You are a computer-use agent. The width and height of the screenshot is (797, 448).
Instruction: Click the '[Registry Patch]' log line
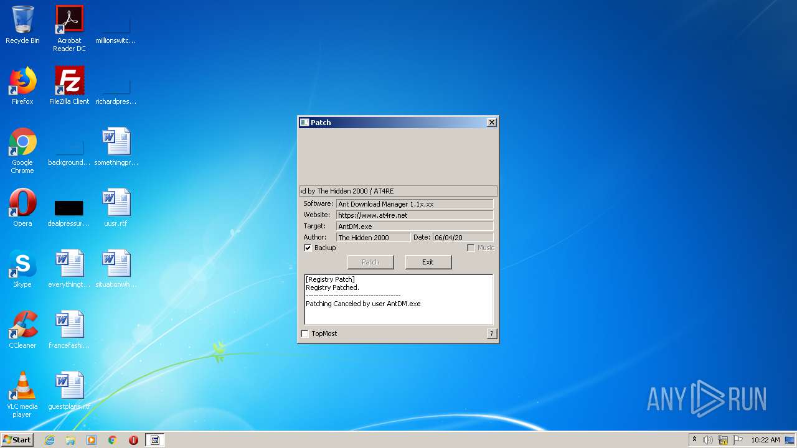pos(330,279)
